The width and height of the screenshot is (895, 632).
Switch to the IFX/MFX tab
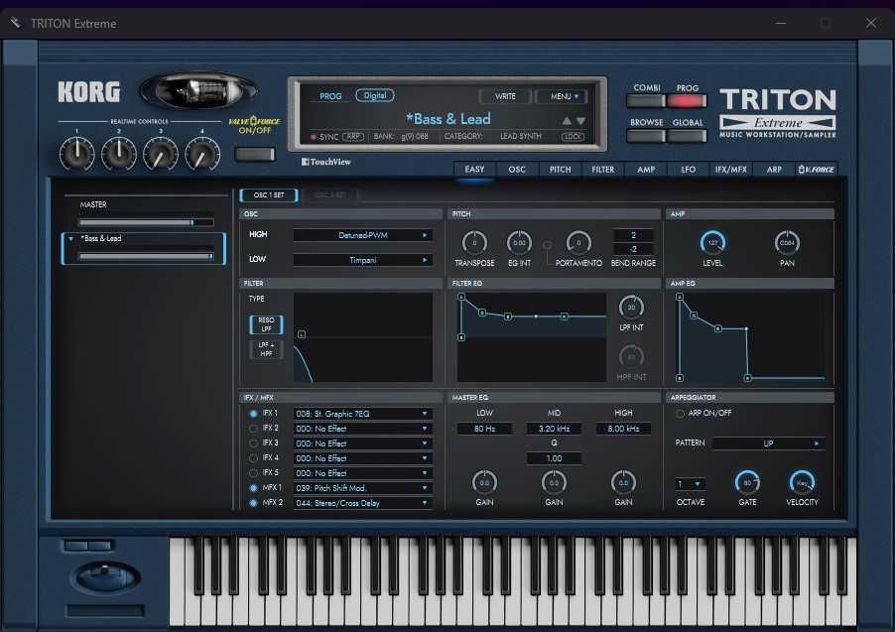pyautogui.click(x=731, y=170)
